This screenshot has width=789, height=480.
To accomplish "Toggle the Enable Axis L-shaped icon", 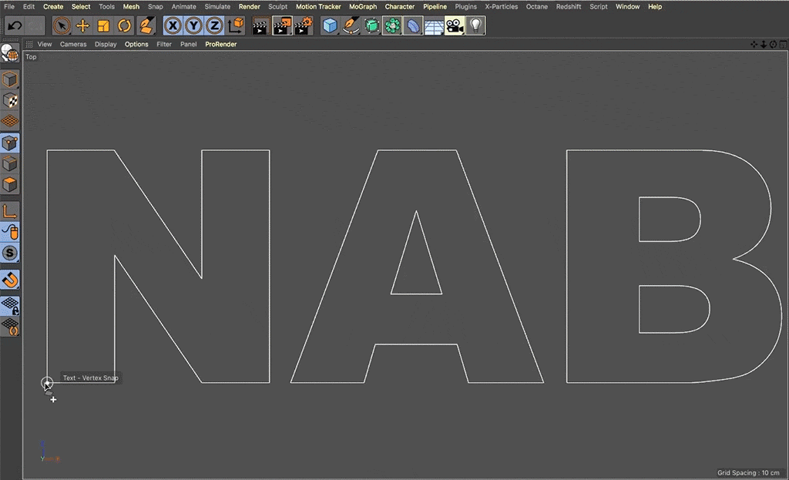I will point(10,211).
